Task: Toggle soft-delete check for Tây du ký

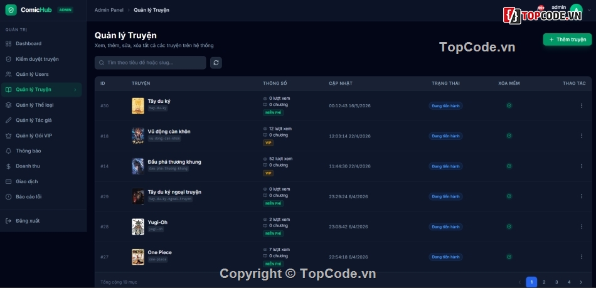Action: click(x=509, y=105)
